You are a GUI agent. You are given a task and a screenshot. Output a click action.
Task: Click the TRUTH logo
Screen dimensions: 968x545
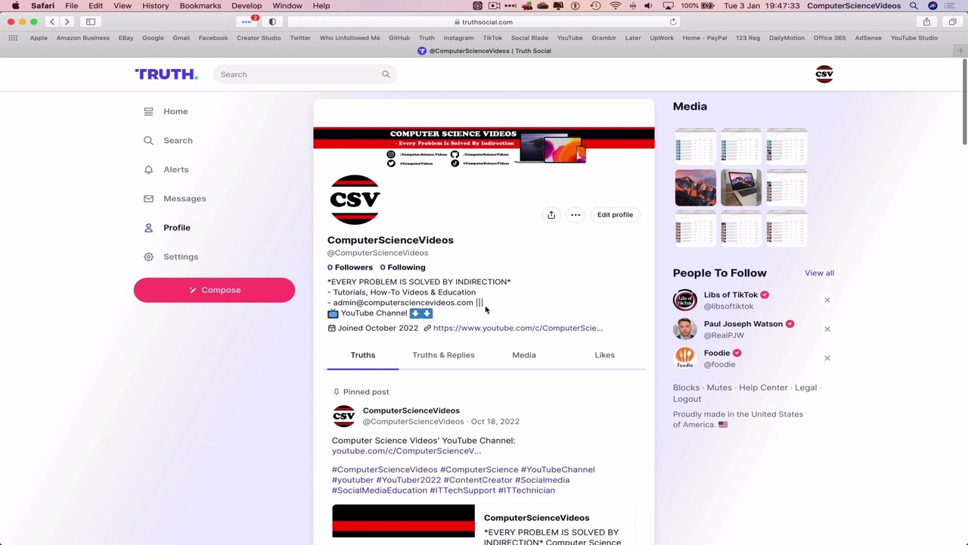[x=166, y=74]
